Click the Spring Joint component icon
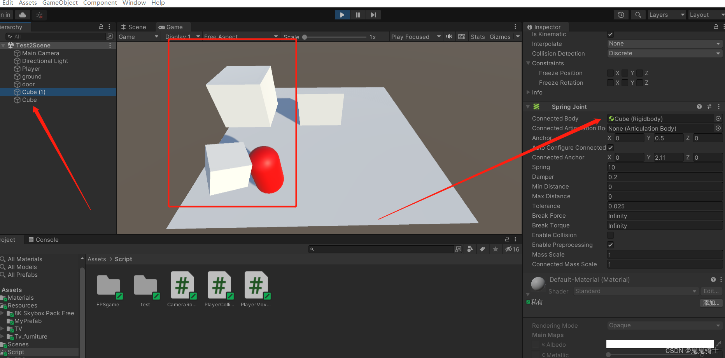This screenshot has height=358, width=725. coord(536,107)
